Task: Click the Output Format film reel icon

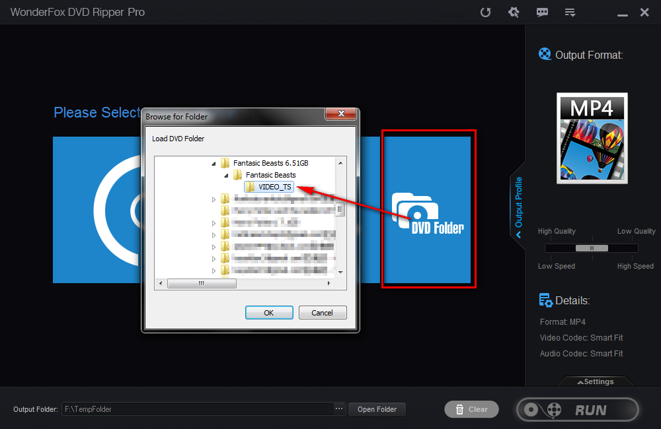Action: [x=545, y=54]
